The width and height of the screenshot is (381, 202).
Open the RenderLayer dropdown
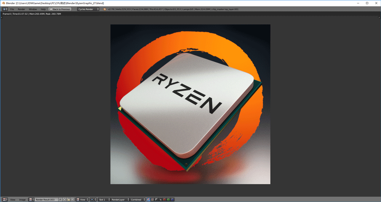[119, 199]
